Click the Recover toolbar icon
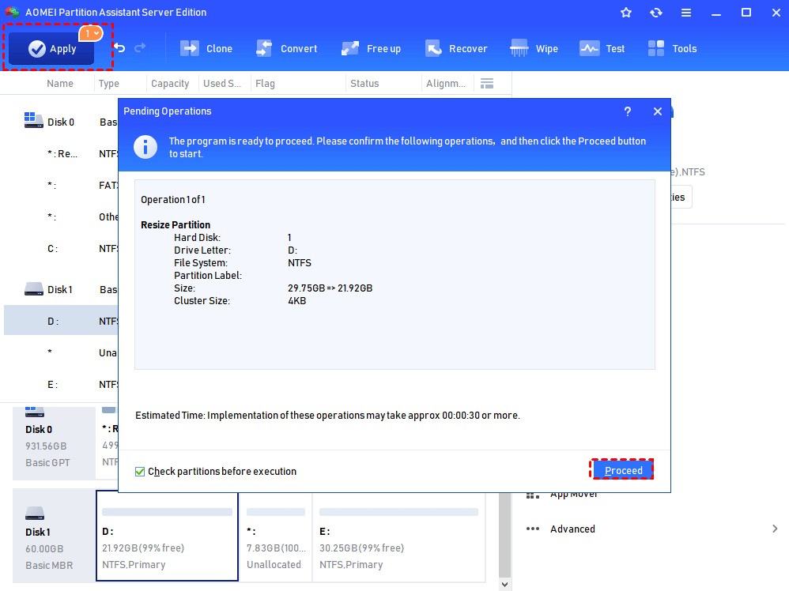Screen dimensions: 789x591 tap(433, 48)
